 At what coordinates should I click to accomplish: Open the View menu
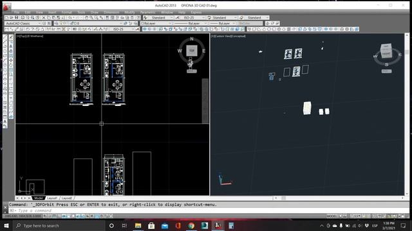(x=39, y=12)
